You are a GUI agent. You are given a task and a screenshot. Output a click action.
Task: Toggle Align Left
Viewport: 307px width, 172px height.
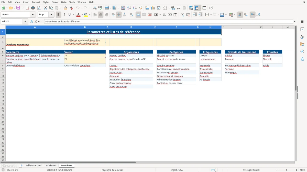(95, 15)
